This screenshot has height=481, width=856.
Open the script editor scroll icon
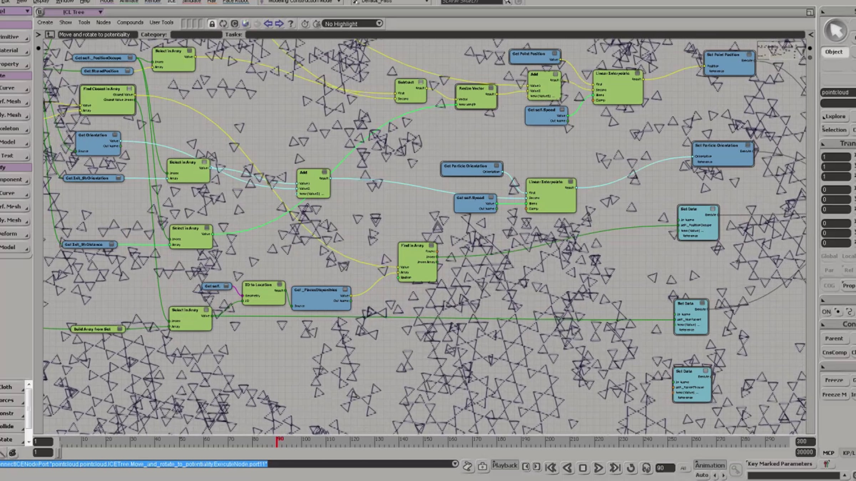point(468,466)
